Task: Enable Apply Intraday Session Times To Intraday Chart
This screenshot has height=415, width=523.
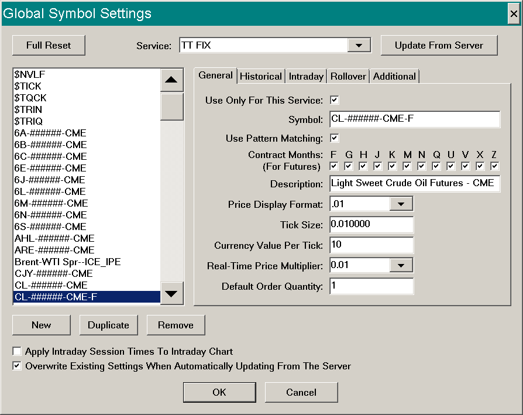Action: 17,351
